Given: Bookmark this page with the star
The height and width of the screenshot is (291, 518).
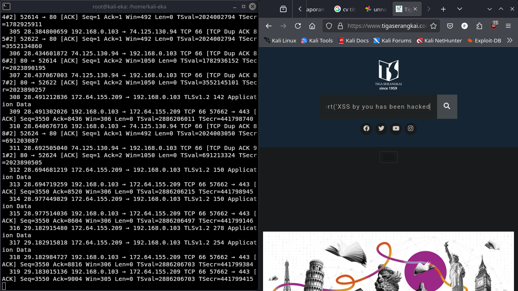Looking at the screenshot, I should click(x=433, y=26).
